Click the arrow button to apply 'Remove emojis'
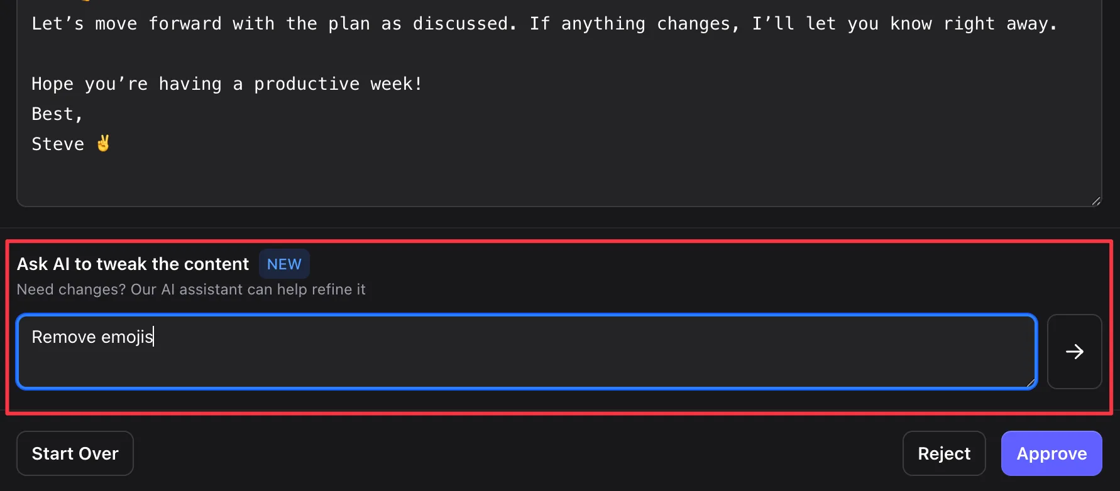Screen dimensions: 1120x491 (x=1075, y=352)
